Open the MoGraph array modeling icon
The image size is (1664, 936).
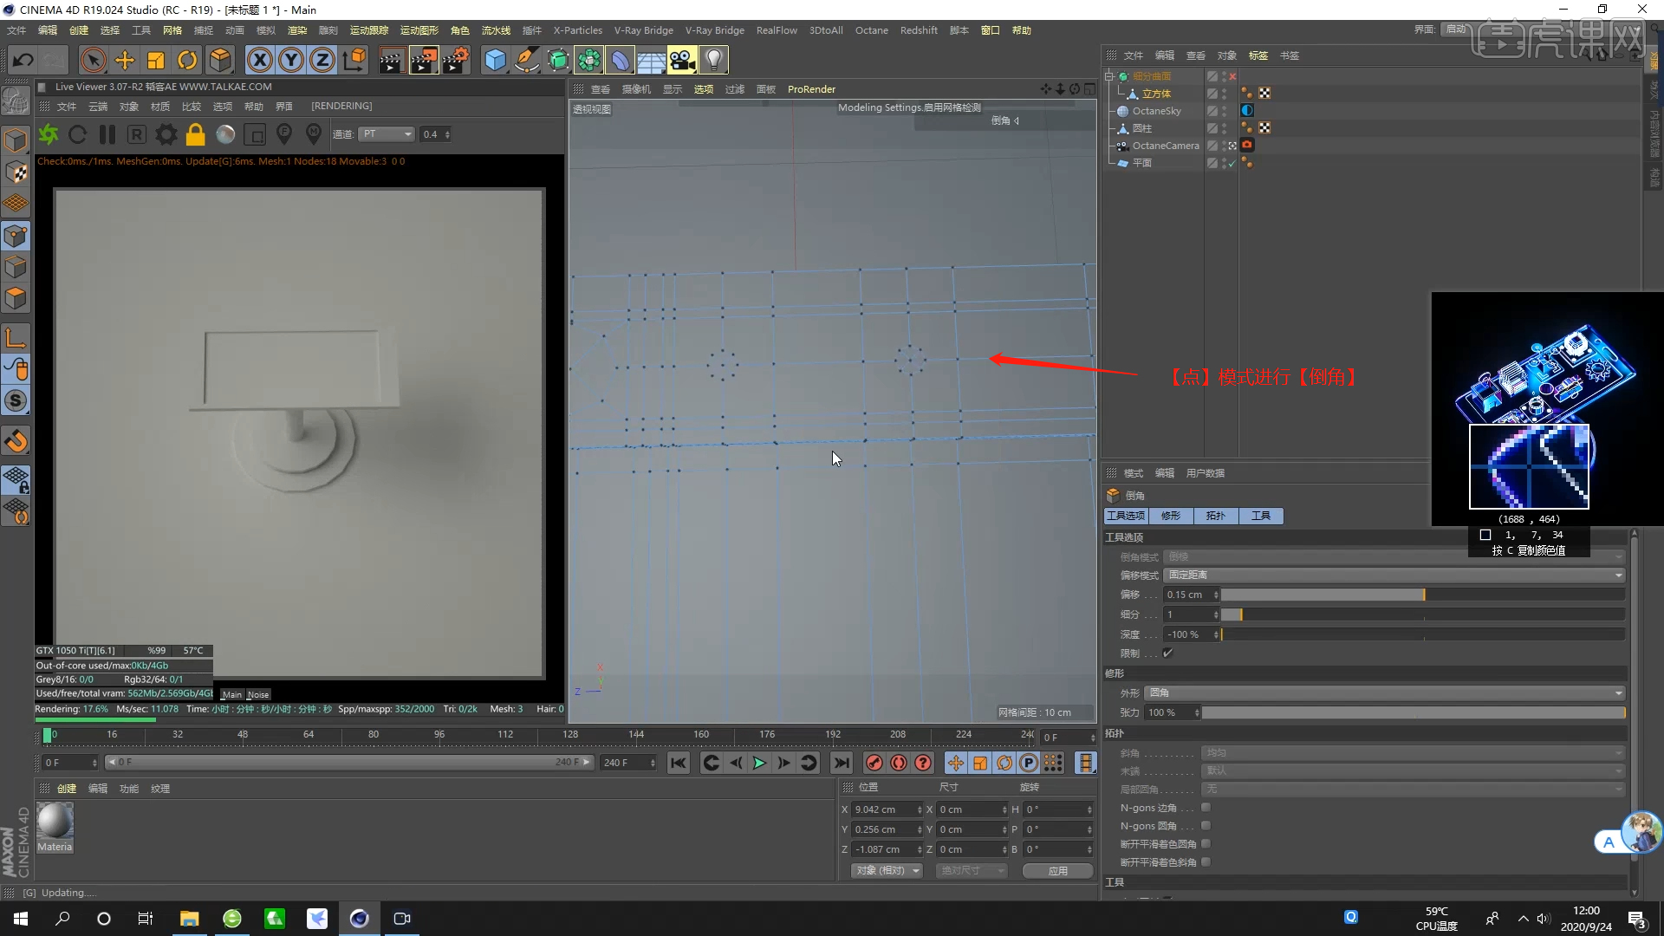(x=589, y=60)
